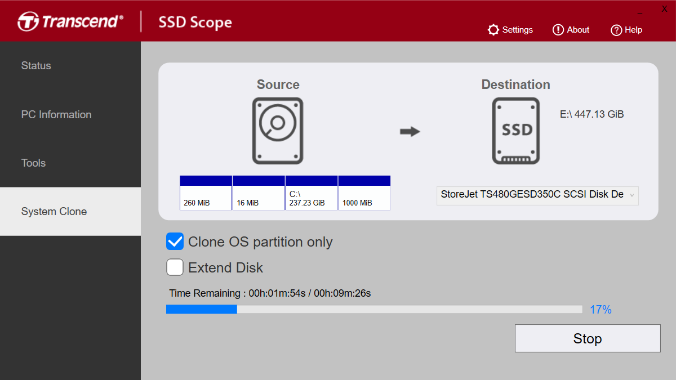Click the Source heading
The width and height of the screenshot is (676, 380).
[278, 84]
